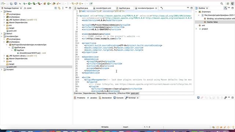Screen dimensions: 235x132
Task: Show the hidden editor tabs list
Action: 162,8
